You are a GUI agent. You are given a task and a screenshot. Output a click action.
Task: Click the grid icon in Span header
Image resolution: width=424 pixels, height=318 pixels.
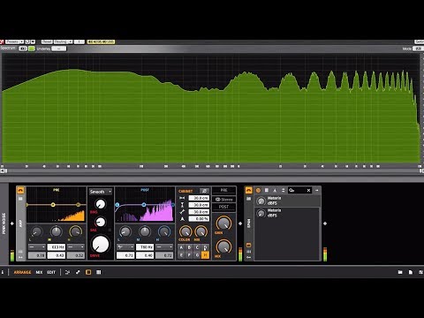point(267,191)
